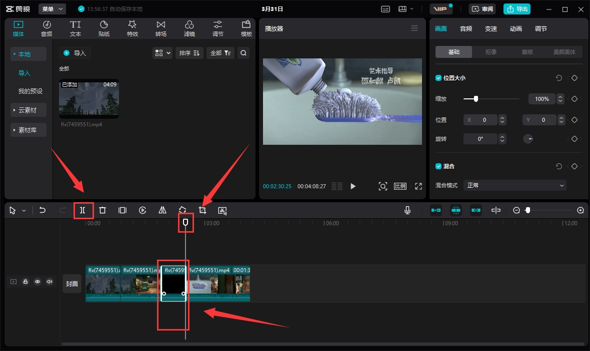Open the 特效 effects tab

132,28
